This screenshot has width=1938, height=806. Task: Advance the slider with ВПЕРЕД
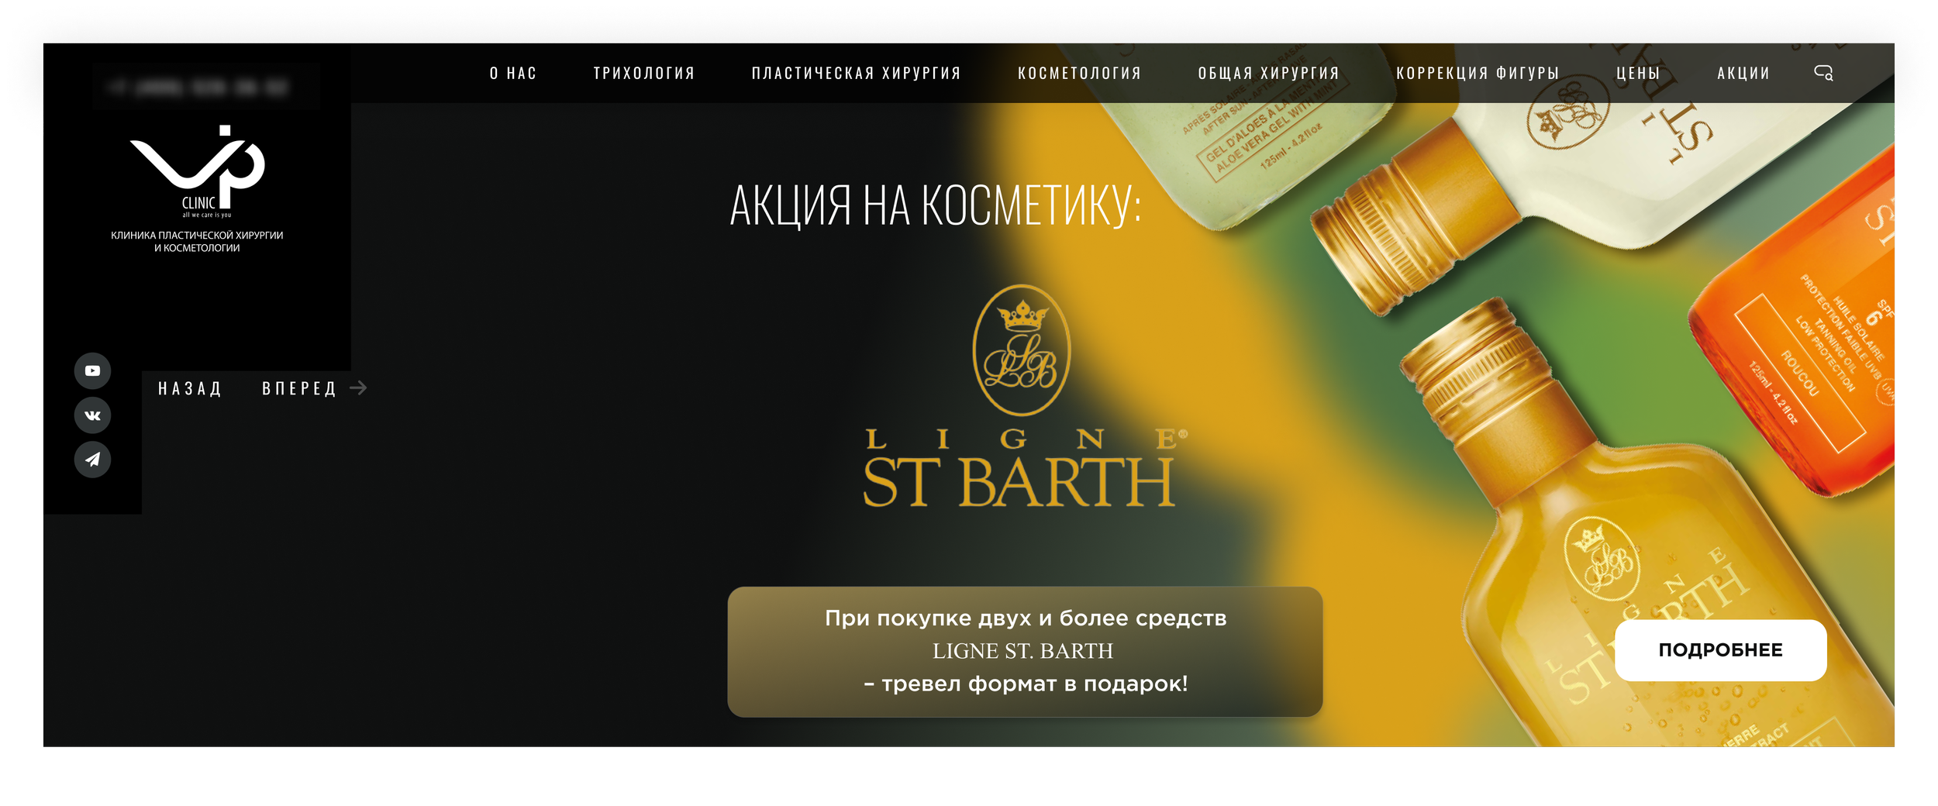[299, 388]
